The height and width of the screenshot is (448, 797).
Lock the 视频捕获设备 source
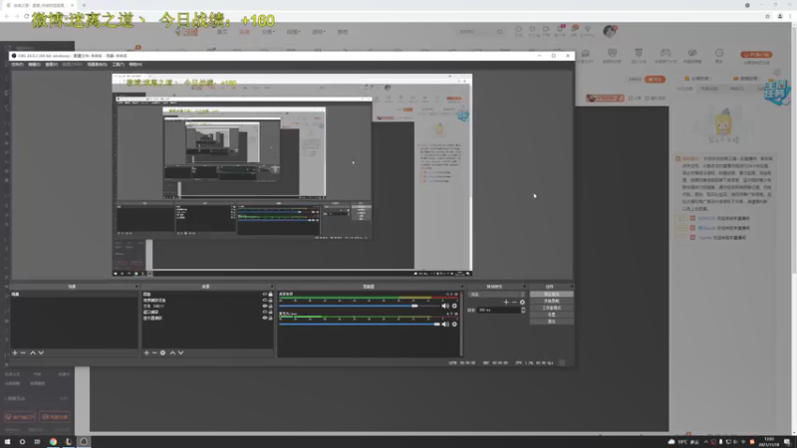point(270,301)
